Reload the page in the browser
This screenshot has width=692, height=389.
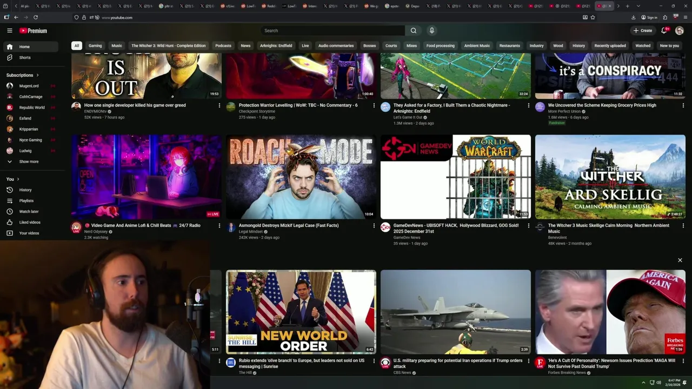tap(36, 17)
